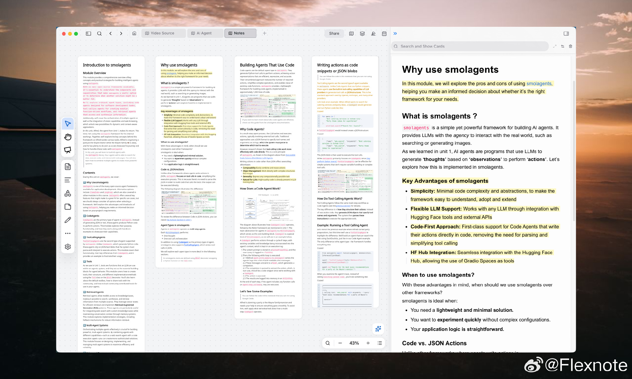Add a new tab with plus

(264, 33)
